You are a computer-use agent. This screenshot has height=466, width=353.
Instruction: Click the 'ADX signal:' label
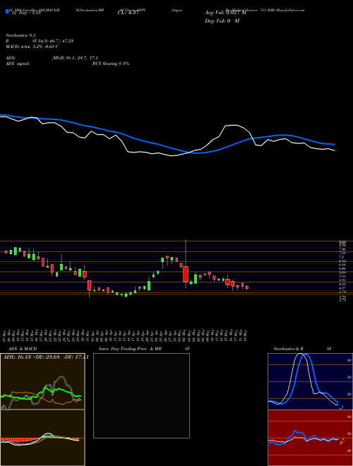[x=18, y=64]
